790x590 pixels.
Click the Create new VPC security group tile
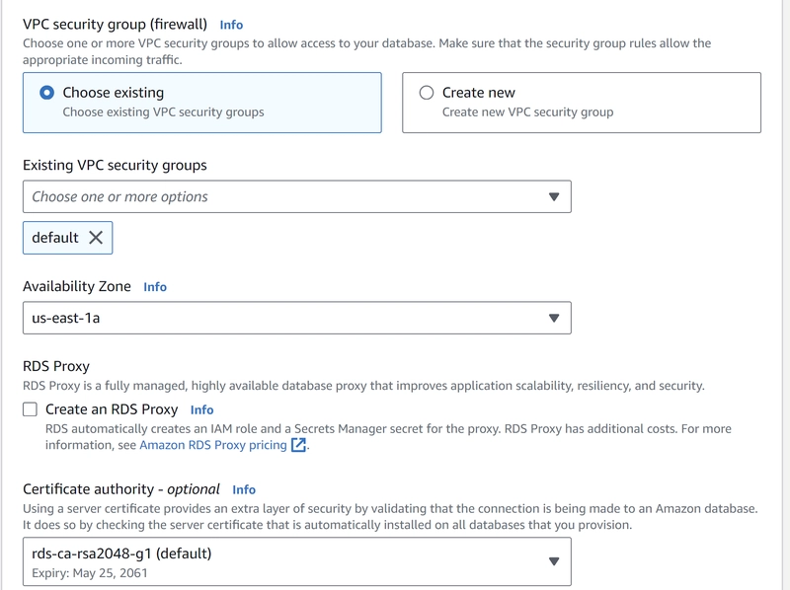click(x=582, y=103)
